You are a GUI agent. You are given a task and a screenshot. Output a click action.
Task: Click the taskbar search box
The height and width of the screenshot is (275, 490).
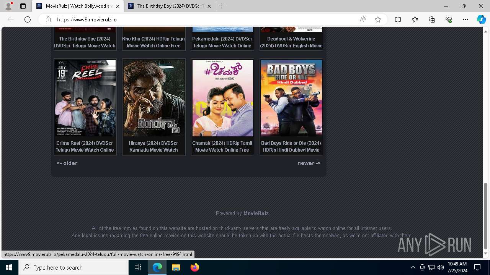(x=73, y=267)
